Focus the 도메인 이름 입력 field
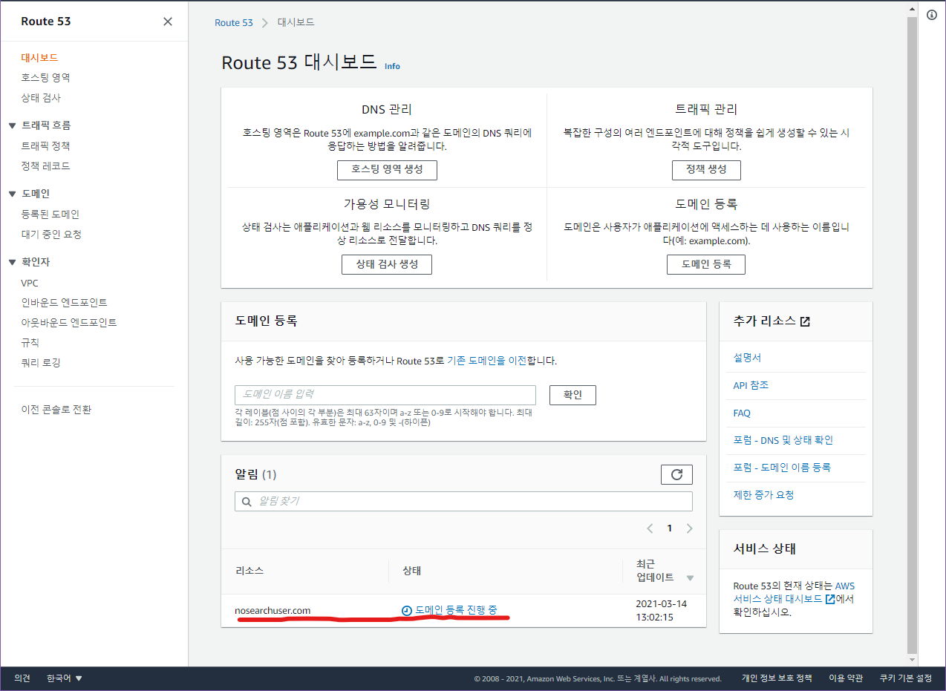Screen dimensions: 946x691 coord(385,395)
